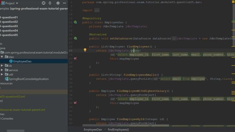Viewport: 235px width, 132px height.
Task: Select the question04 module in tree
Action: 9,30
